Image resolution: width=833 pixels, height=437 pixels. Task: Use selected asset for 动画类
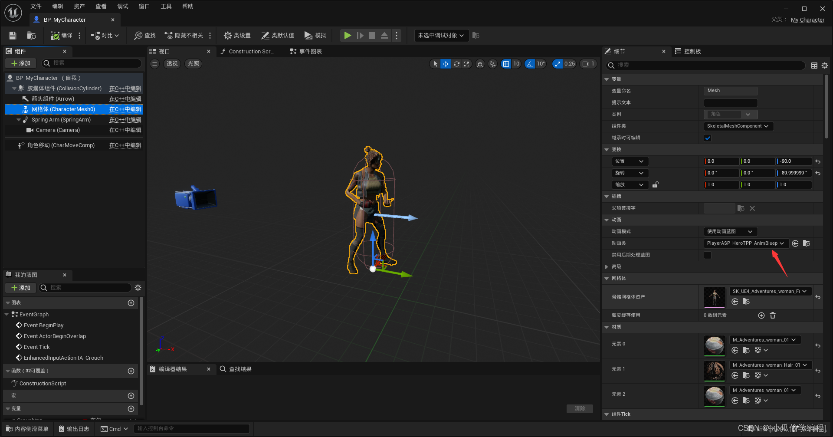795,243
